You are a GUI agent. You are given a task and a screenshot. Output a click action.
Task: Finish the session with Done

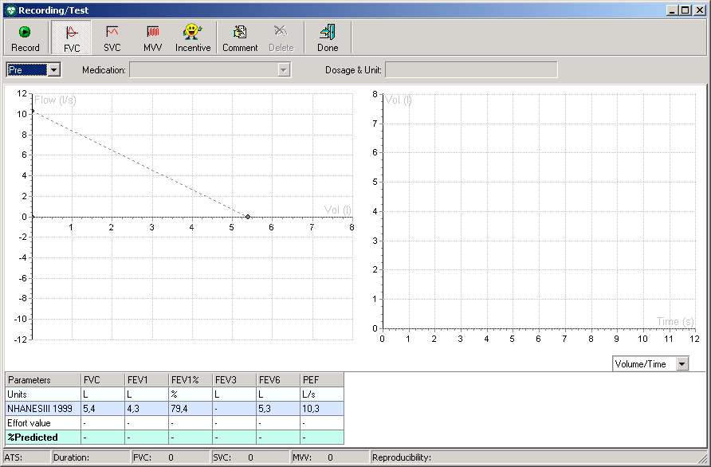click(x=328, y=37)
